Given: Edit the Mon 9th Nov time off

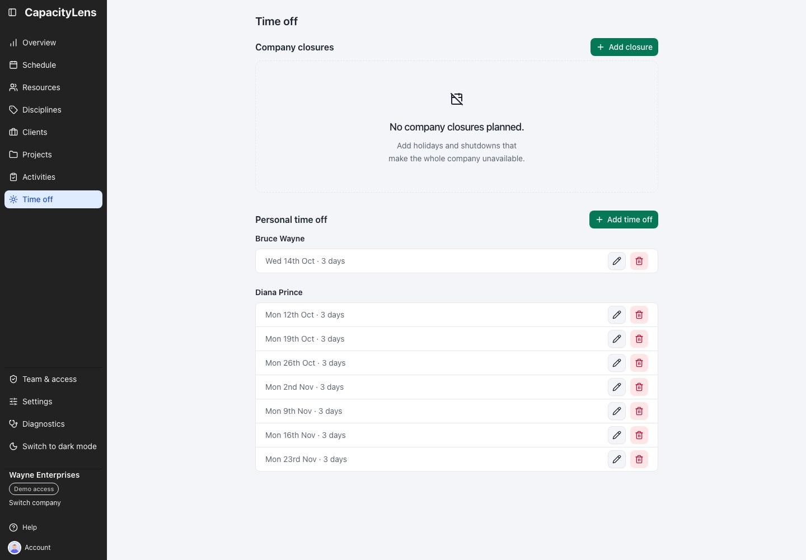Looking at the screenshot, I should 617,411.
